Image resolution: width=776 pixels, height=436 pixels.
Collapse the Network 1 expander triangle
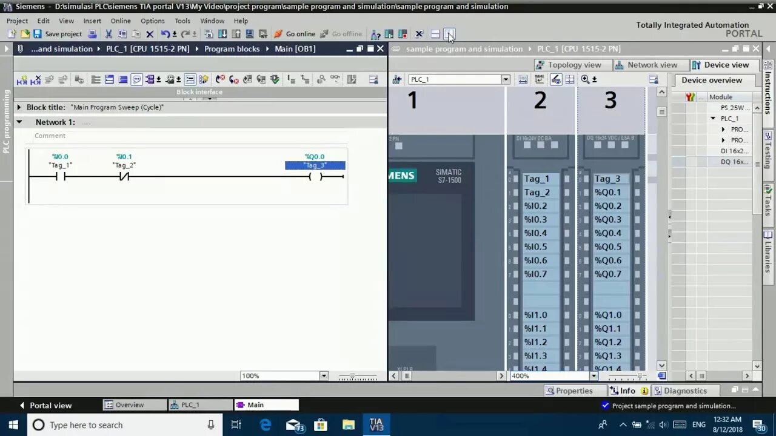pyautogui.click(x=19, y=122)
